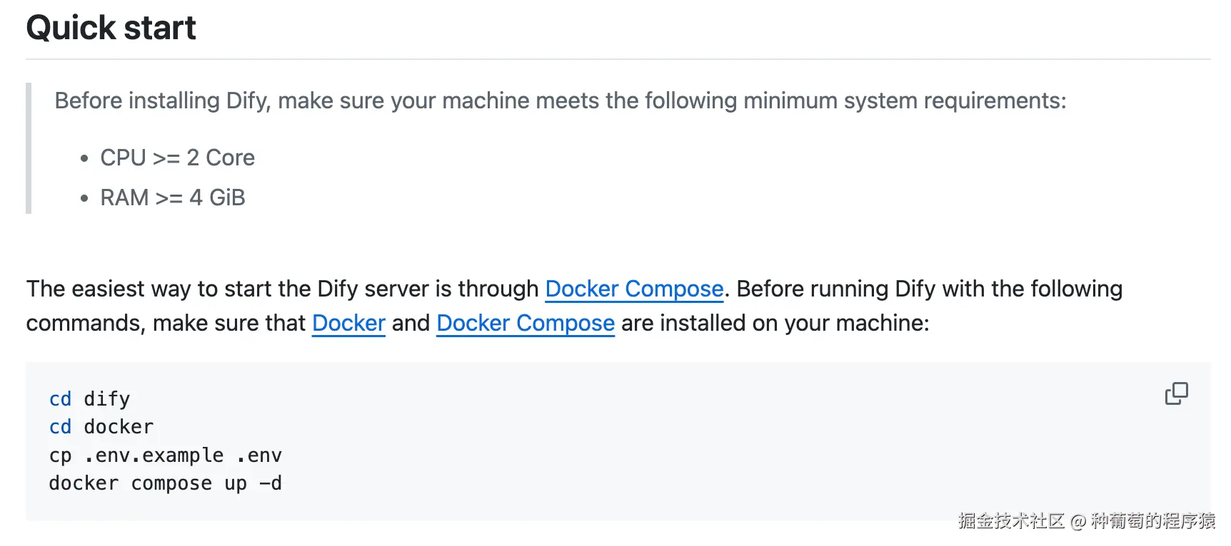Open the first Docker Compose link
Image resolution: width=1231 pixels, height=546 pixels.
(x=634, y=289)
